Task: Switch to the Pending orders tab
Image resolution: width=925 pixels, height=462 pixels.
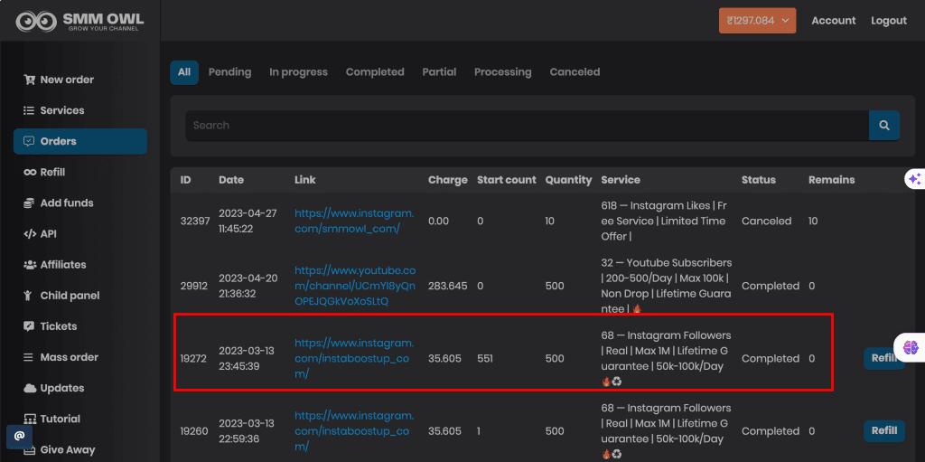Action: click(x=229, y=72)
